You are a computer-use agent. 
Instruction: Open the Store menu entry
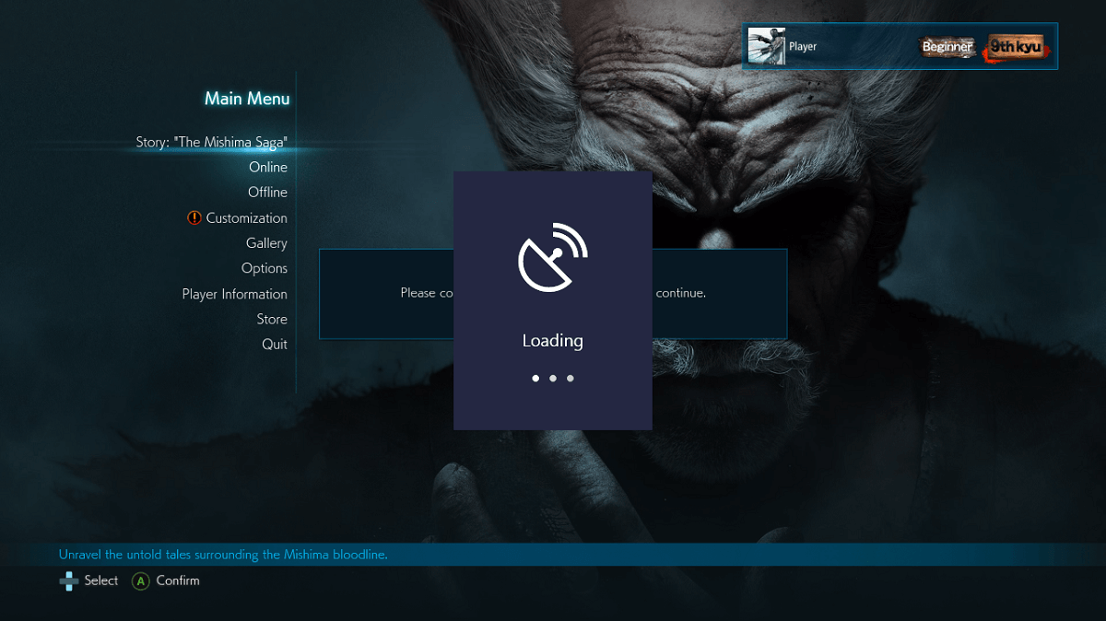(272, 320)
